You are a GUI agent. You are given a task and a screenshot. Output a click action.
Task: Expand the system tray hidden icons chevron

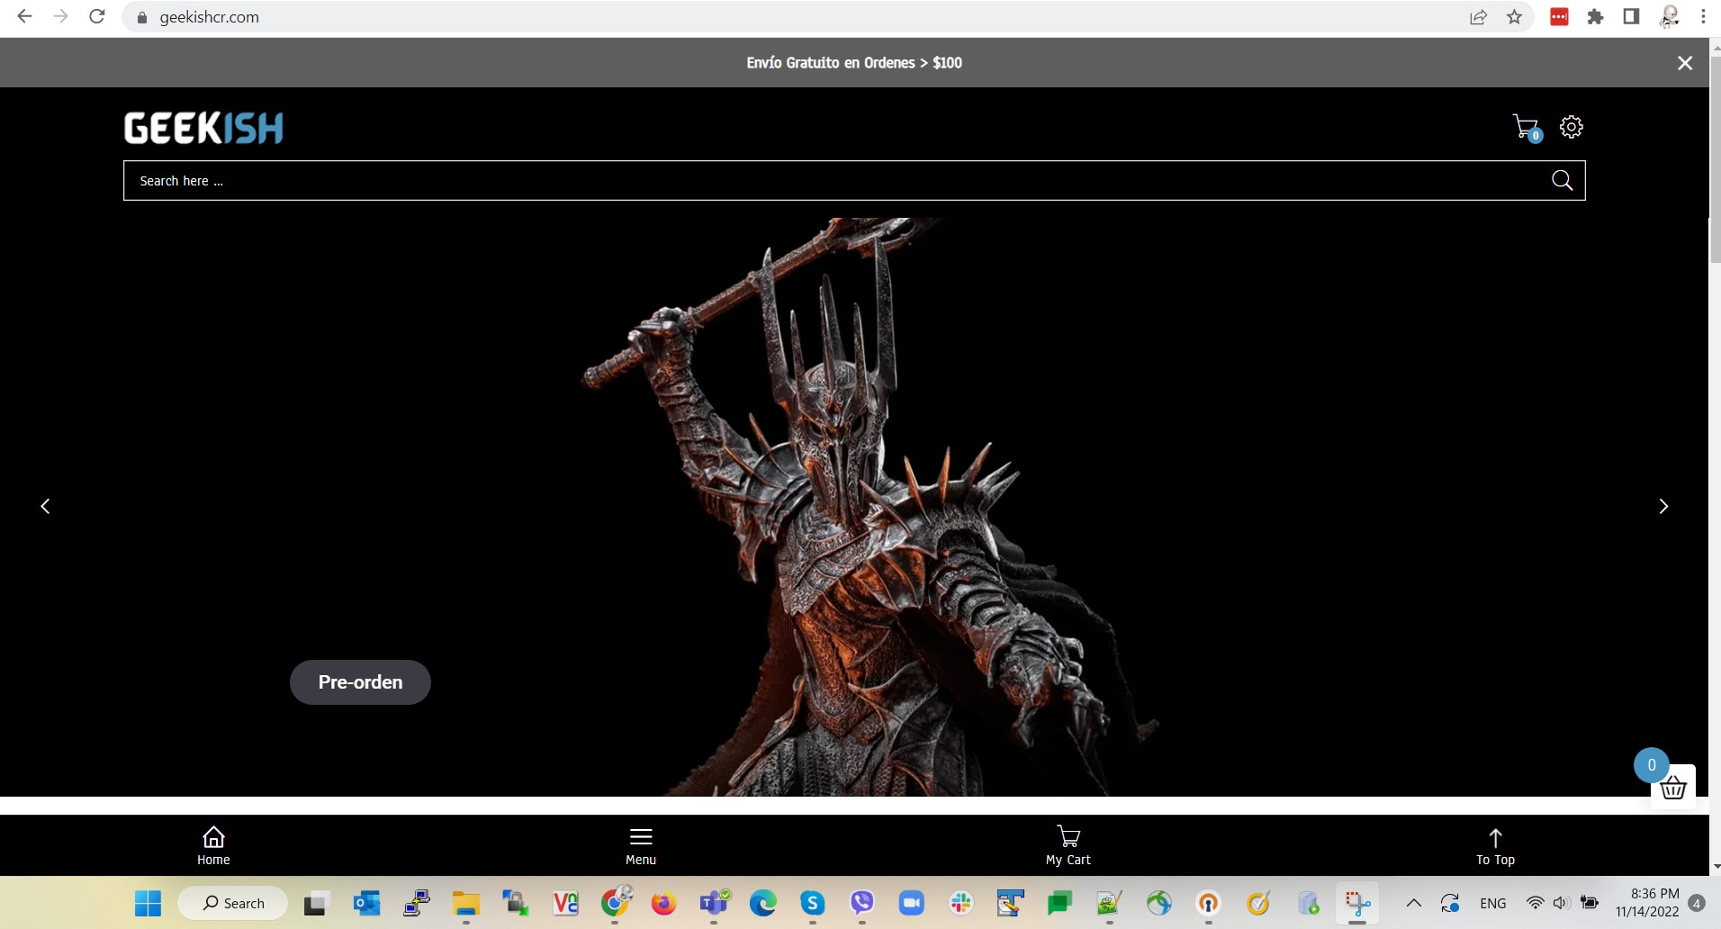[x=1414, y=903]
